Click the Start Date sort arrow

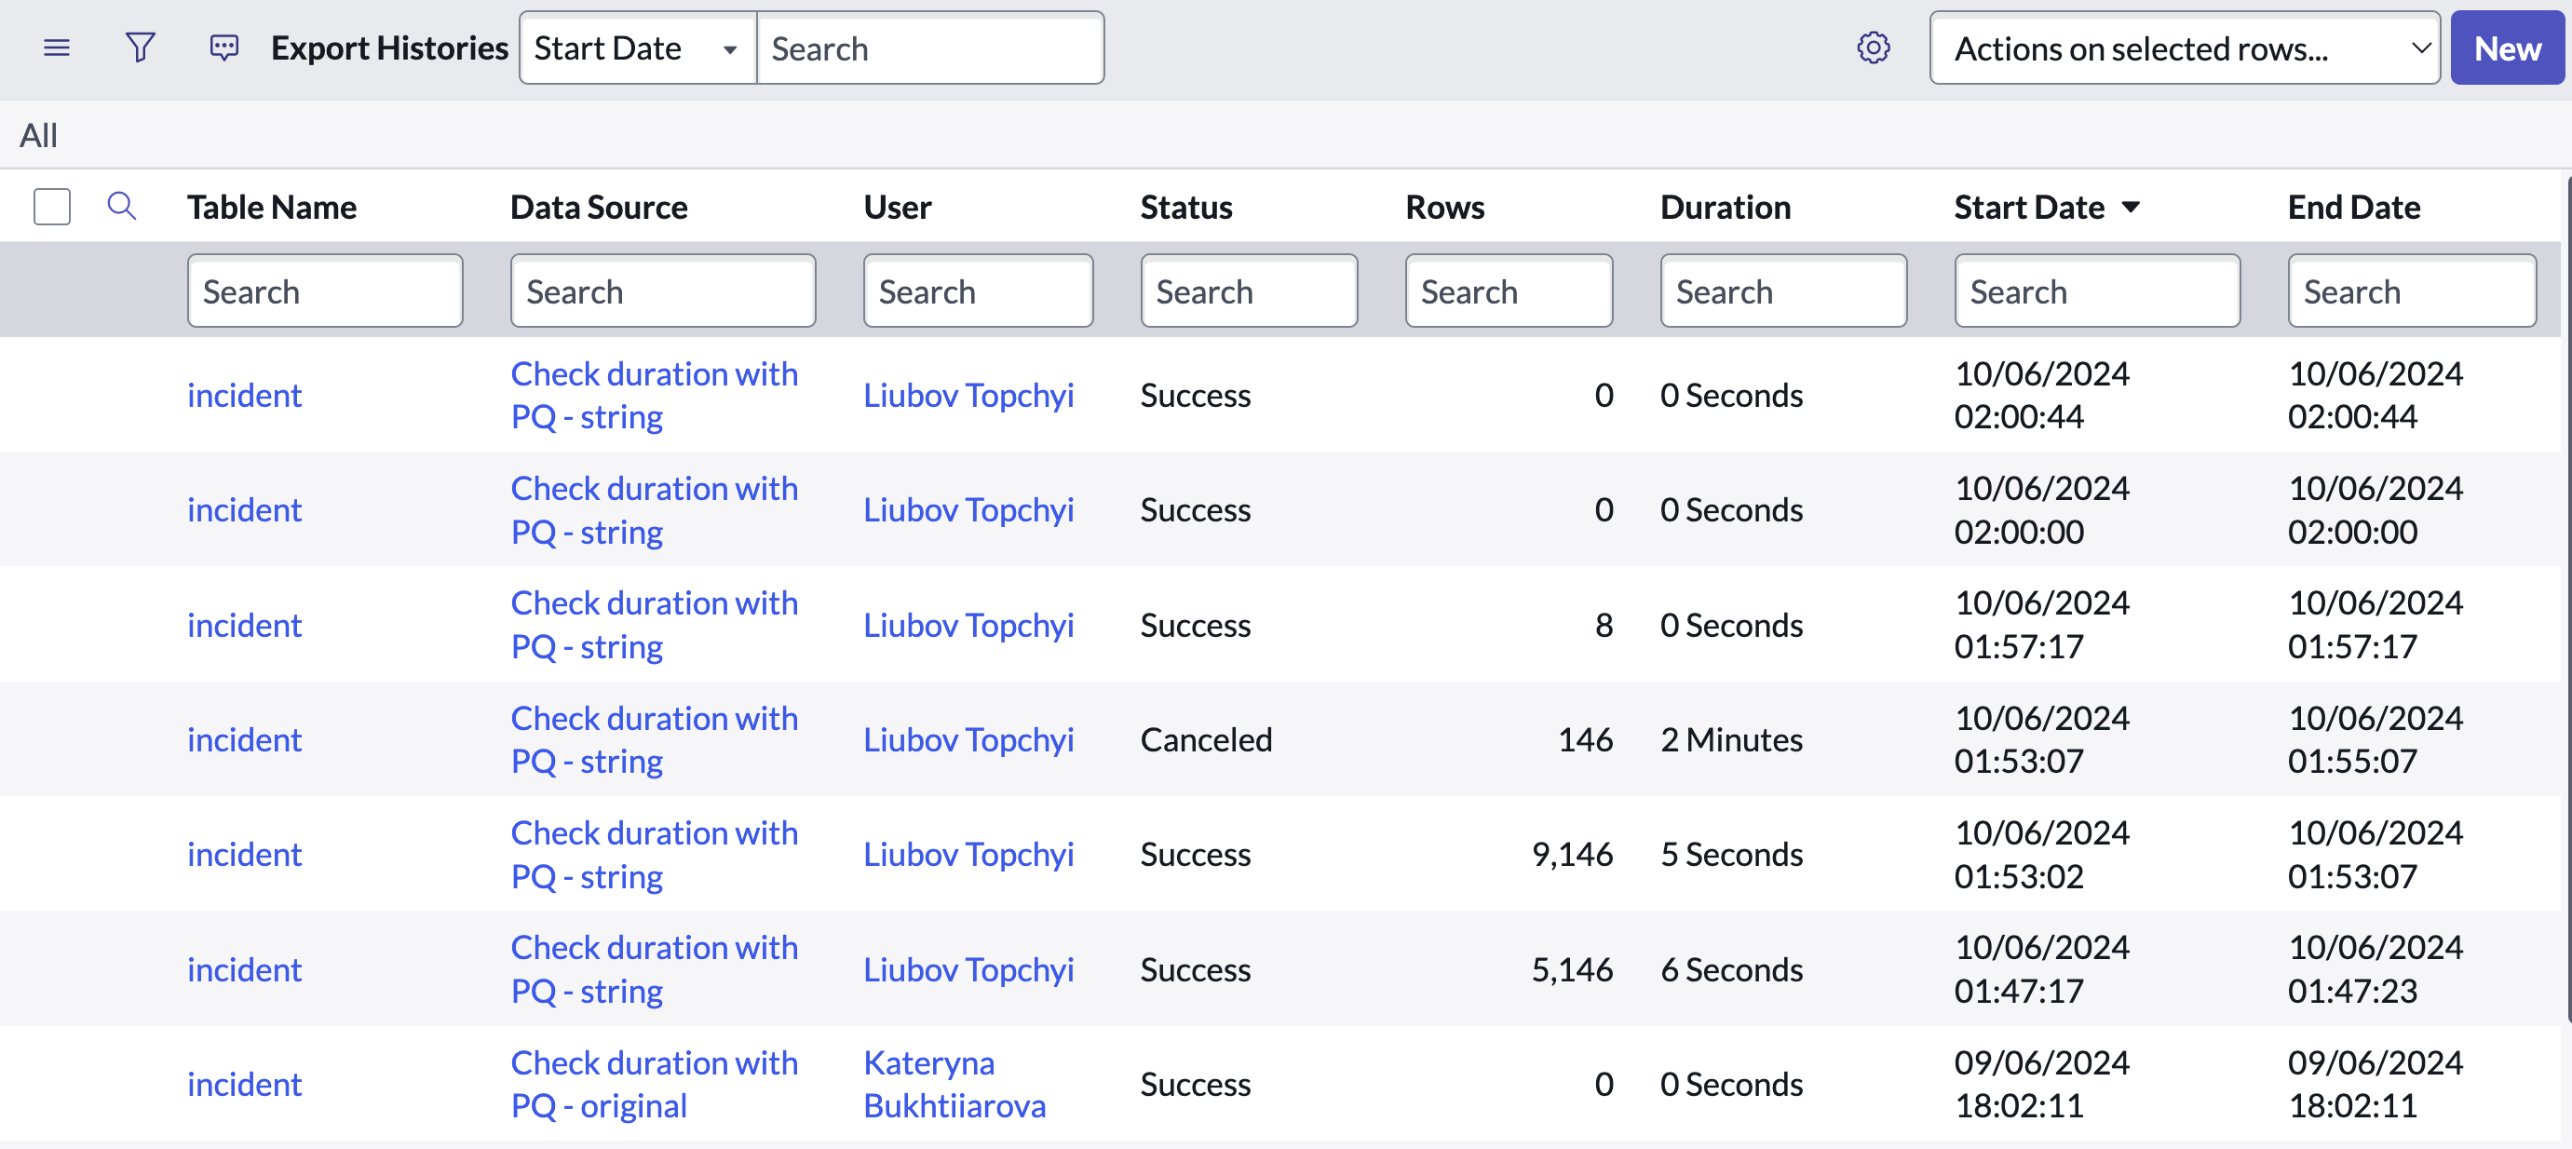(x=2131, y=208)
